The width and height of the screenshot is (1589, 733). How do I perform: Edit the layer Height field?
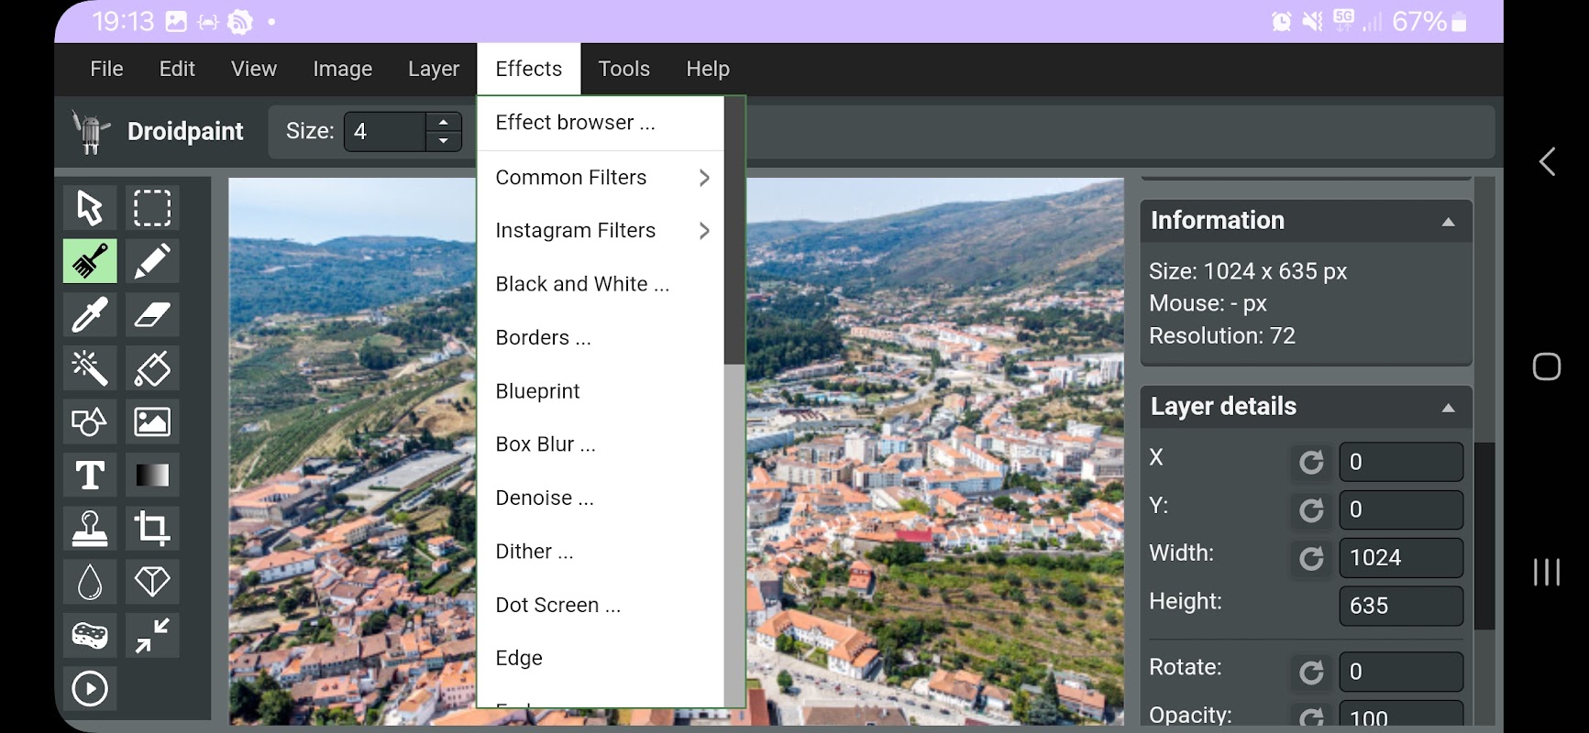[1401, 606]
